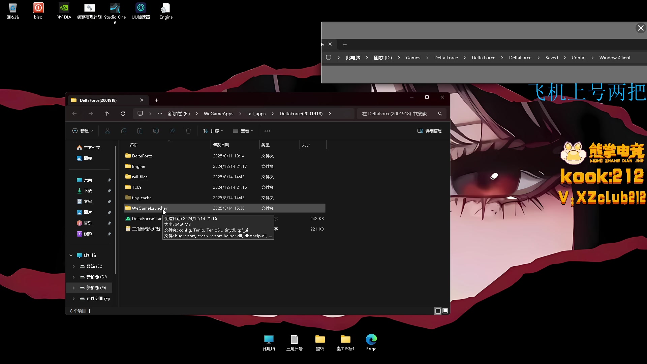647x364 pixels.
Task: Expand the 新加卷 (E:) drive node
Action: click(x=74, y=288)
